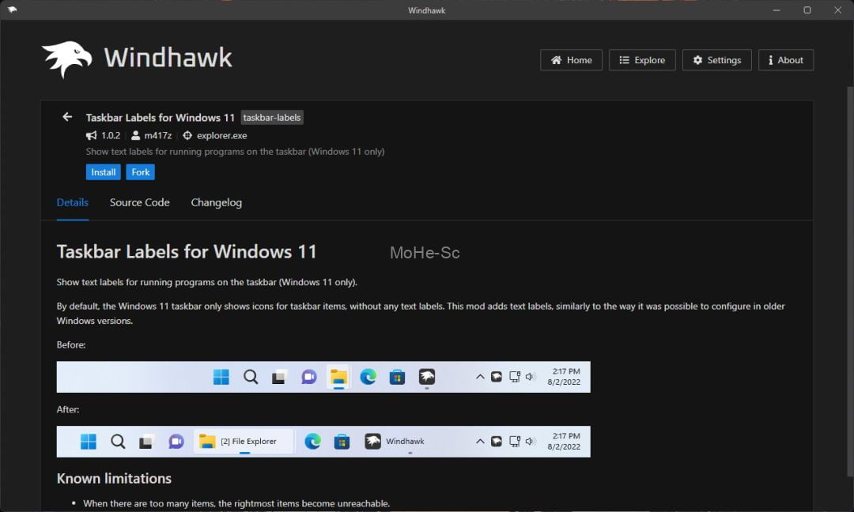Click the author m417z user icon
This screenshot has width=854, height=512.
136,136
